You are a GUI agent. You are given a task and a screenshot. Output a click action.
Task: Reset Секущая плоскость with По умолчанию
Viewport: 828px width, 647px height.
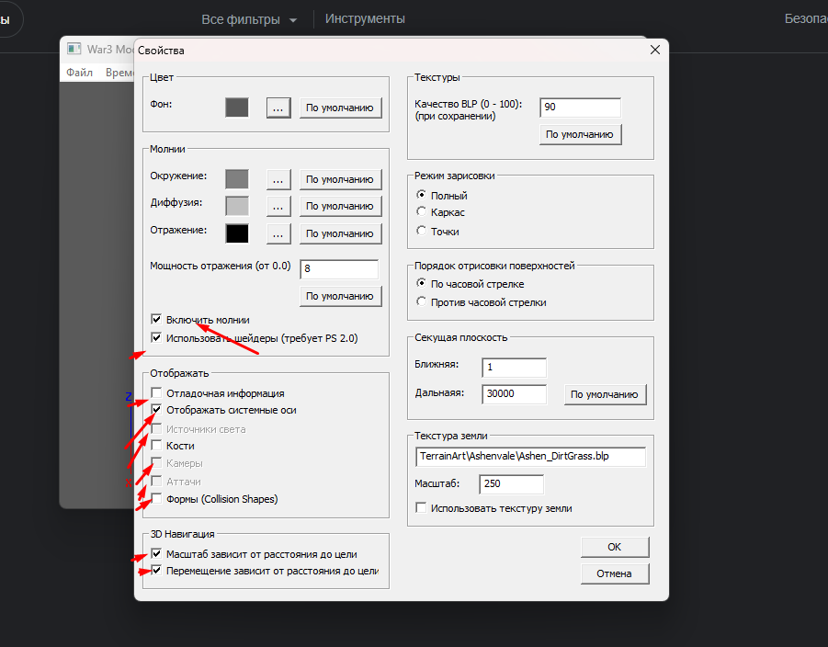tap(605, 394)
